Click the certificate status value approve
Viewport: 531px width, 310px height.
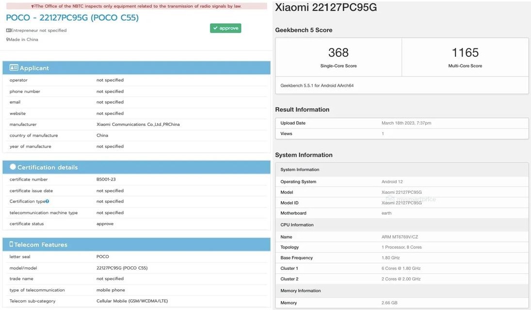click(105, 224)
